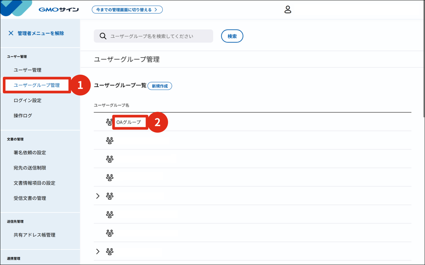425x265 pixels.
Task: Open 操作ログ in the sidebar
Action: 23,116
